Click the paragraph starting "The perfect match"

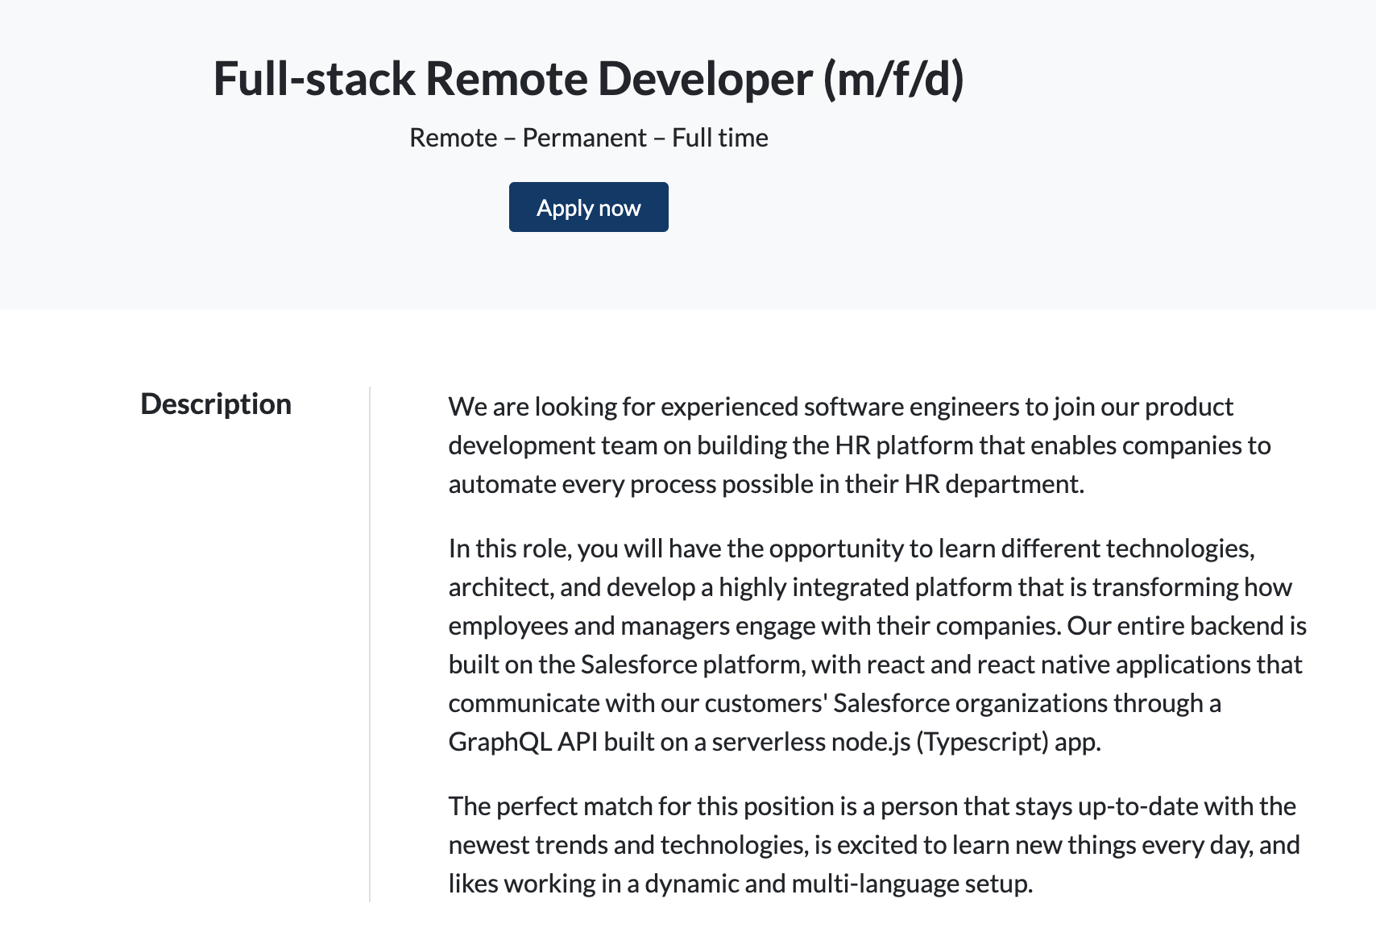click(872, 845)
